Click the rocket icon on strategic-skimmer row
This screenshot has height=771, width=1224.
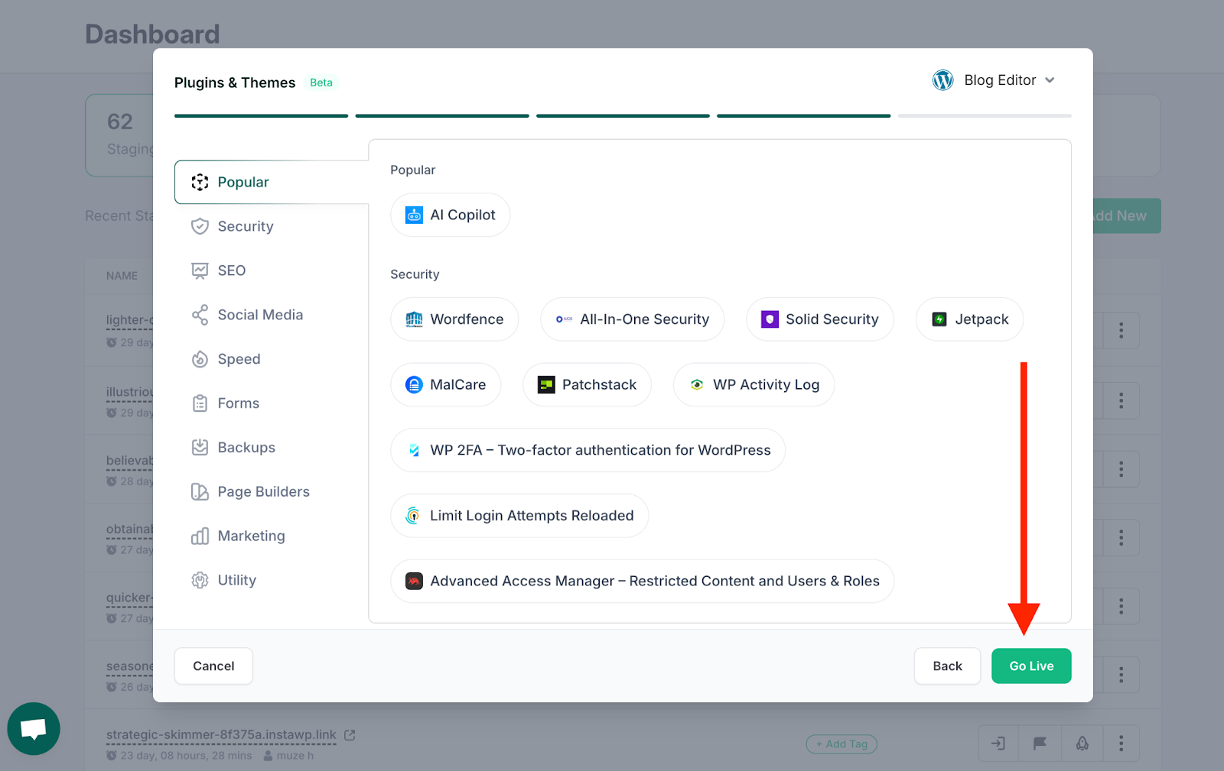coord(1082,743)
